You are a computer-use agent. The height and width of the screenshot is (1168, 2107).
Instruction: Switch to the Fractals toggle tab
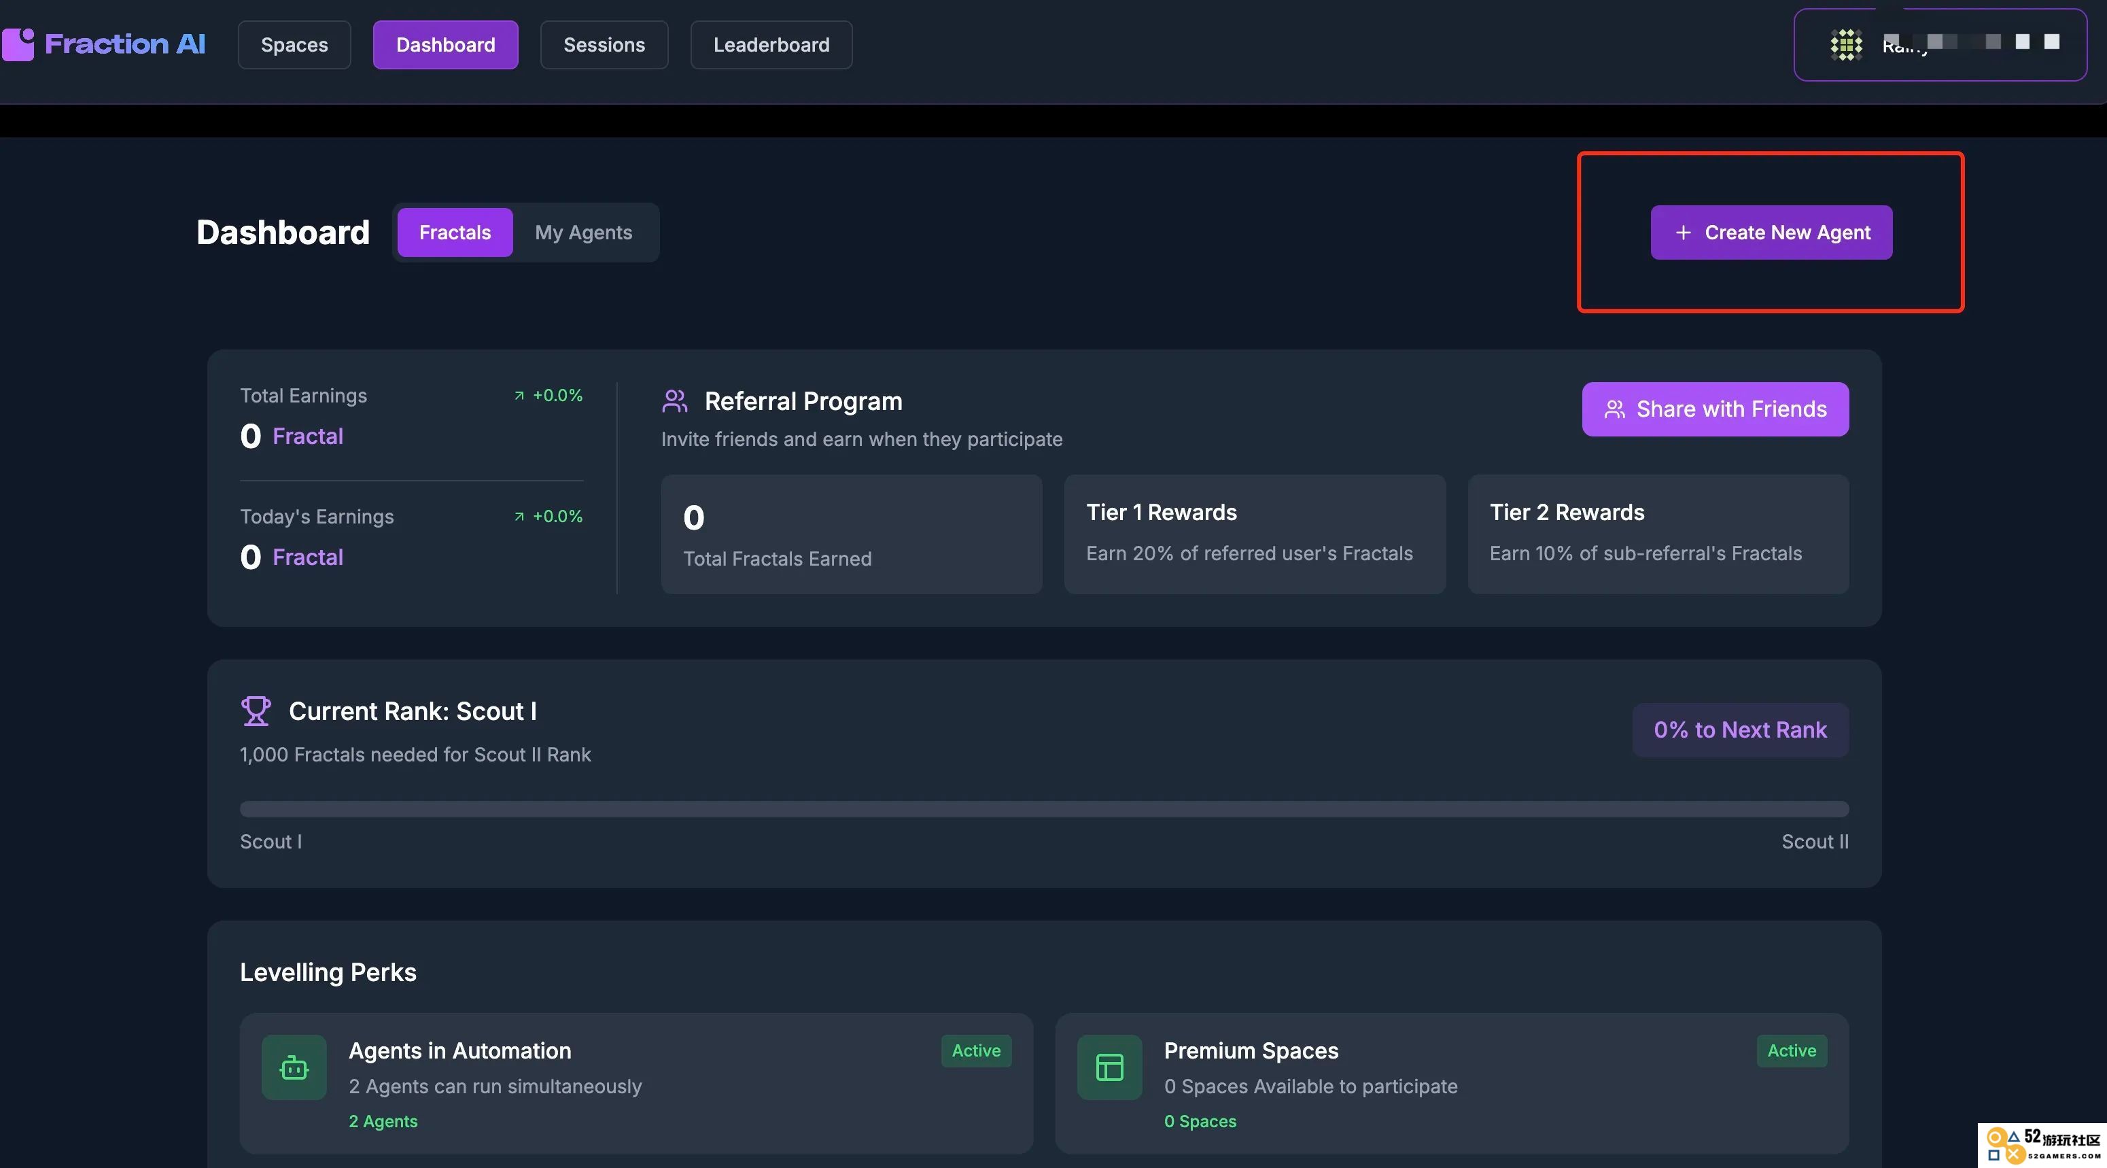click(455, 233)
